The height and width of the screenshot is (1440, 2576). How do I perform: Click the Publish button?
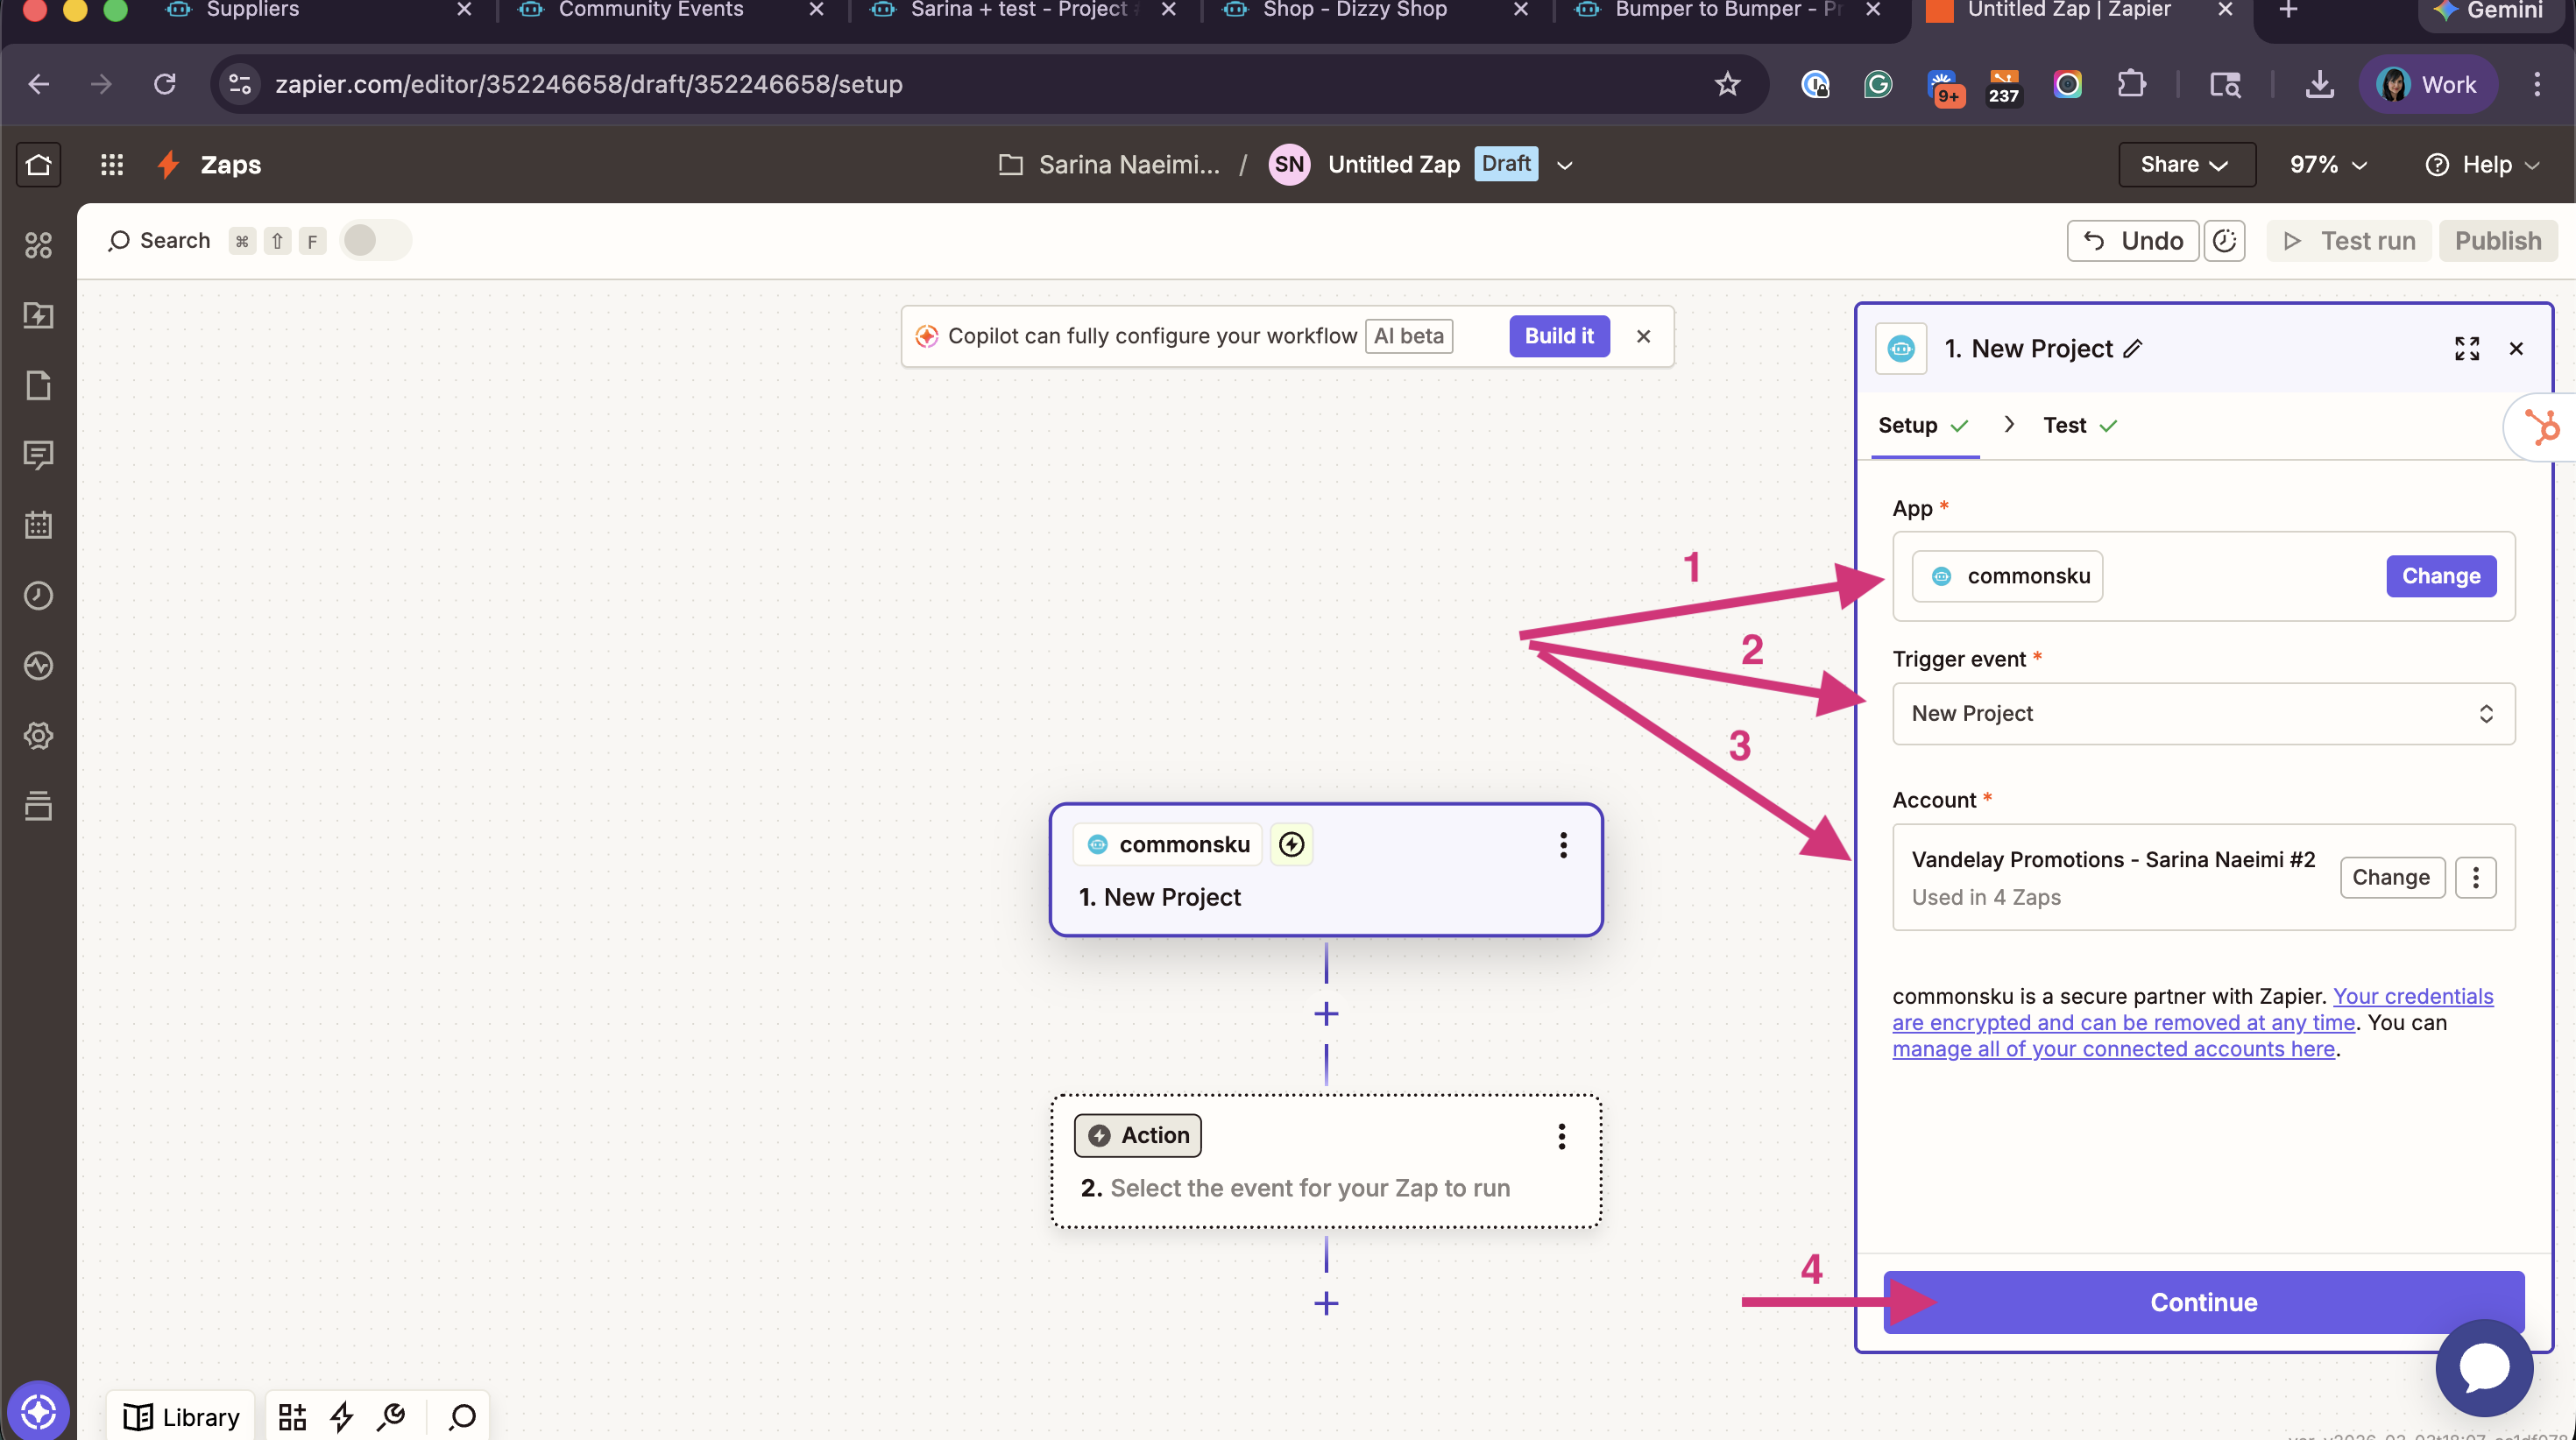[2497, 241]
